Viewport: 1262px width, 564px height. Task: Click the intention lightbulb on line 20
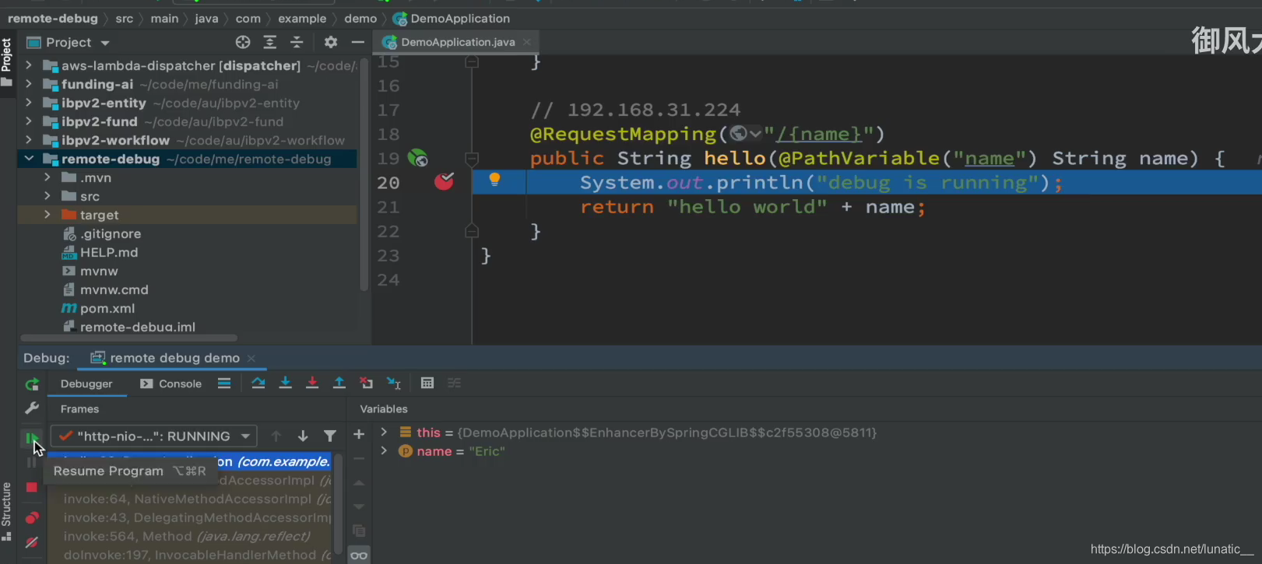click(x=494, y=180)
